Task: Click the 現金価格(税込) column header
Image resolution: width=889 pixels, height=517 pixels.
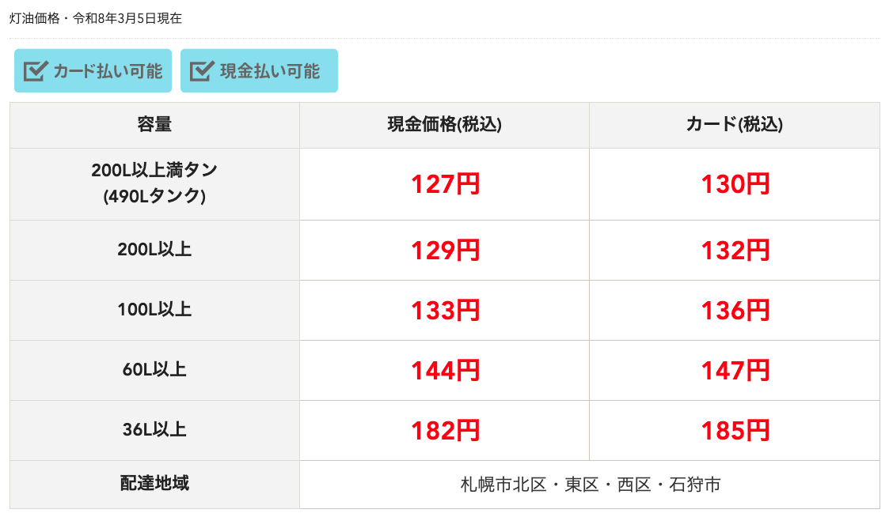Action: (x=444, y=125)
